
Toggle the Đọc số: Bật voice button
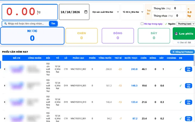[x=184, y=42]
